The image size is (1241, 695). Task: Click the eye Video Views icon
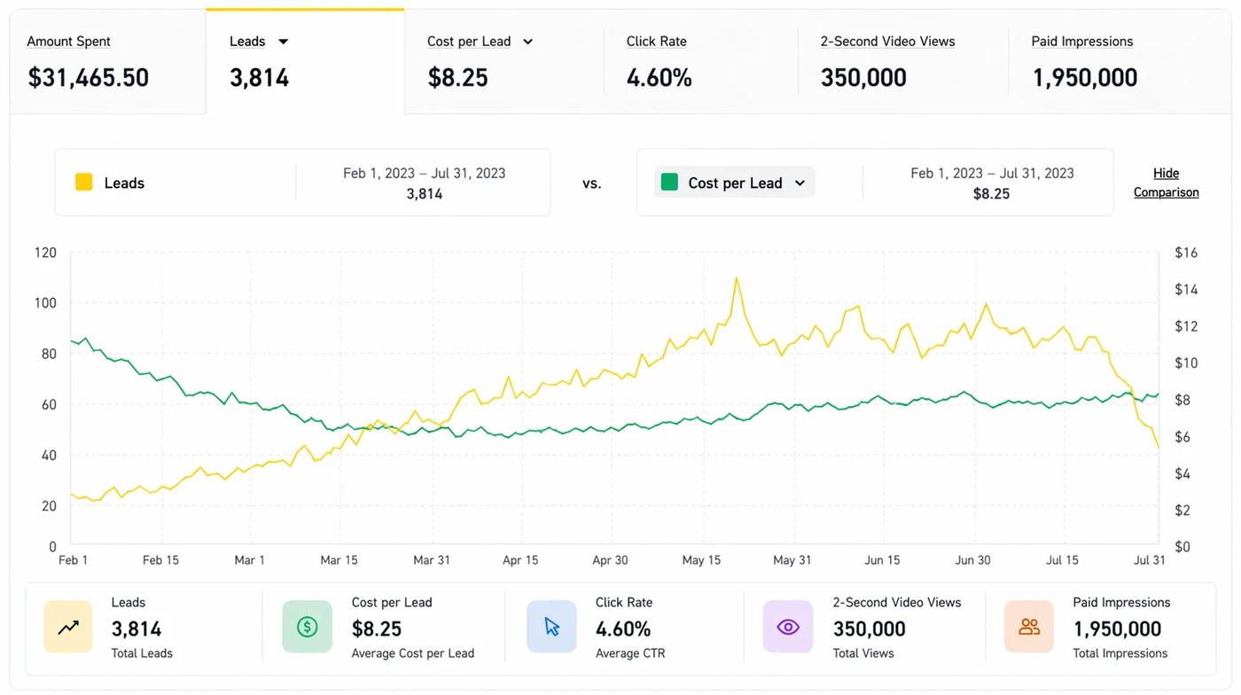point(788,628)
